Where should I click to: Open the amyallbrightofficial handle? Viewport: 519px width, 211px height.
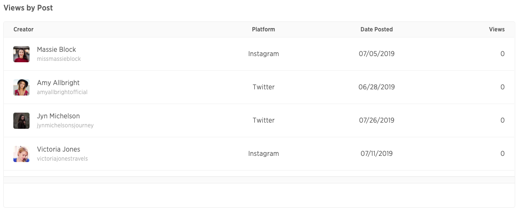pos(62,92)
